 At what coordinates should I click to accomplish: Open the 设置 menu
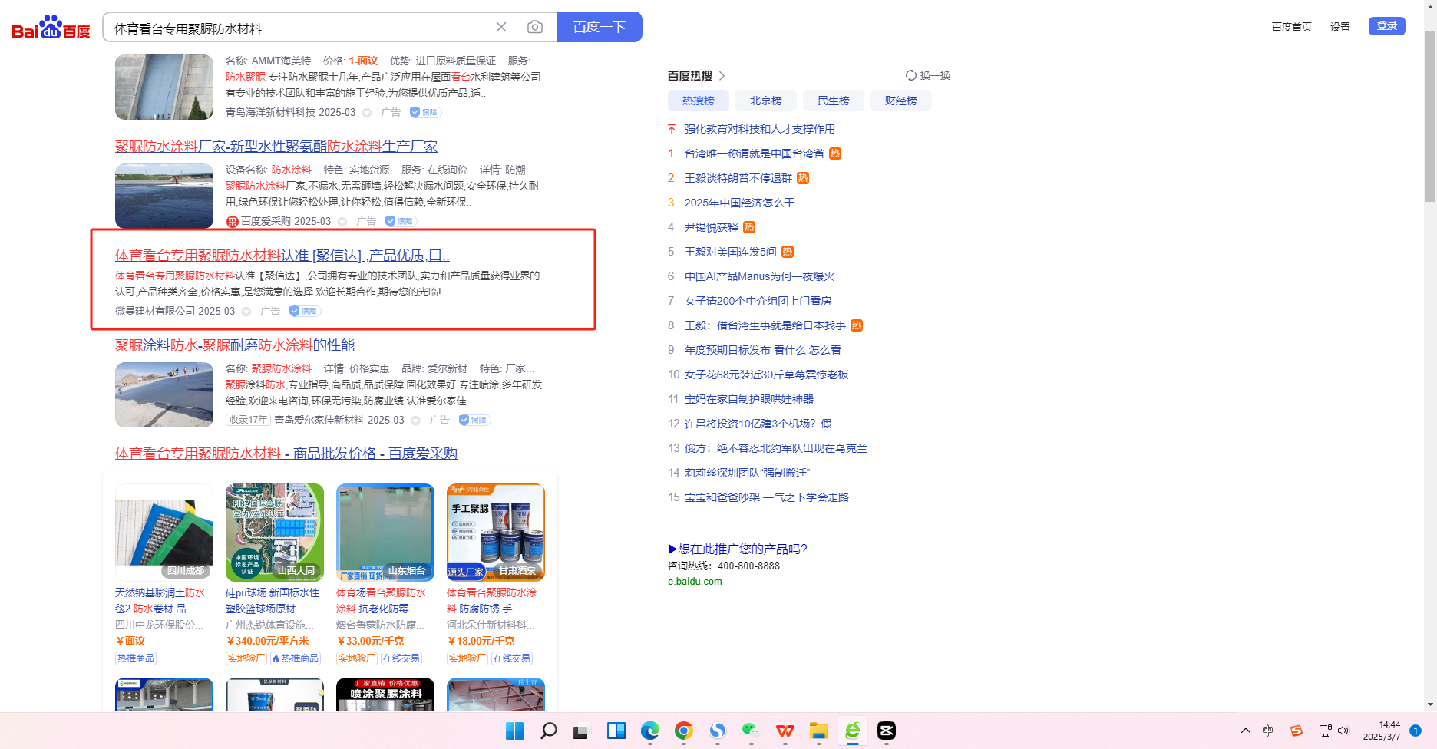tap(1340, 27)
